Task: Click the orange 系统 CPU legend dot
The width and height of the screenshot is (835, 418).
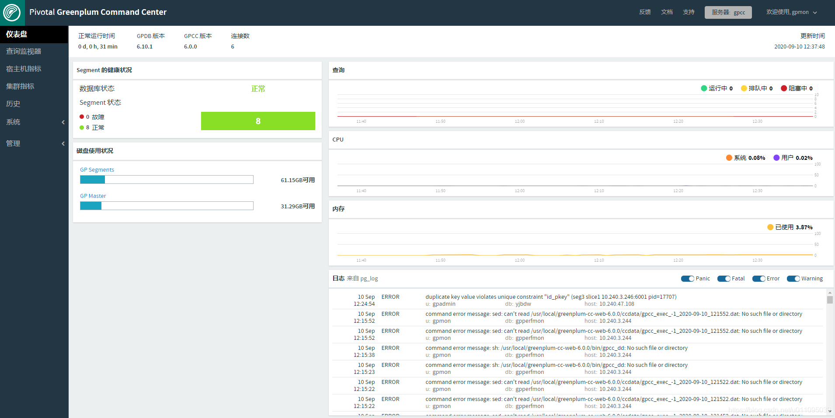Action: coord(729,158)
